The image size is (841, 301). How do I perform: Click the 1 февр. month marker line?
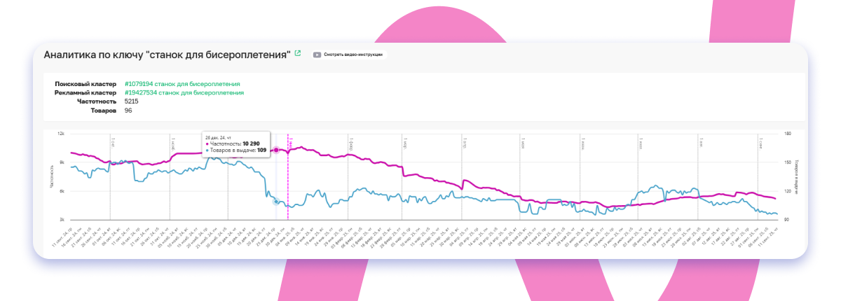pos(348,182)
